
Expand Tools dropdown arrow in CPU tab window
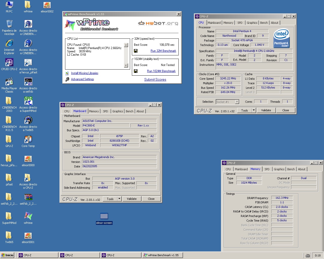pyautogui.click(x=254, y=110)
